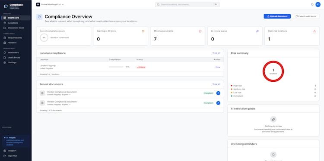This screenshot has width=324, height=161.
Task: Open Dashboard in the sidebar
Action: coord(16,18)
